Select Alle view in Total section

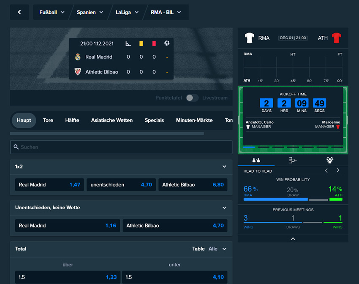213,249
